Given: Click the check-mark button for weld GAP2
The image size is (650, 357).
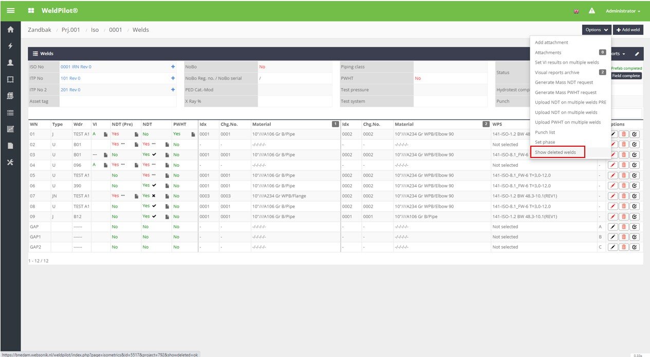Looking at the screenshot, I should (635, 247).
